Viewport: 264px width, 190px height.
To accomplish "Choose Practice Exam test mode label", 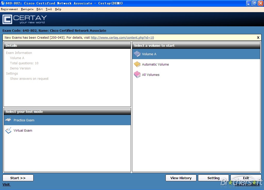I will [24, 120].
